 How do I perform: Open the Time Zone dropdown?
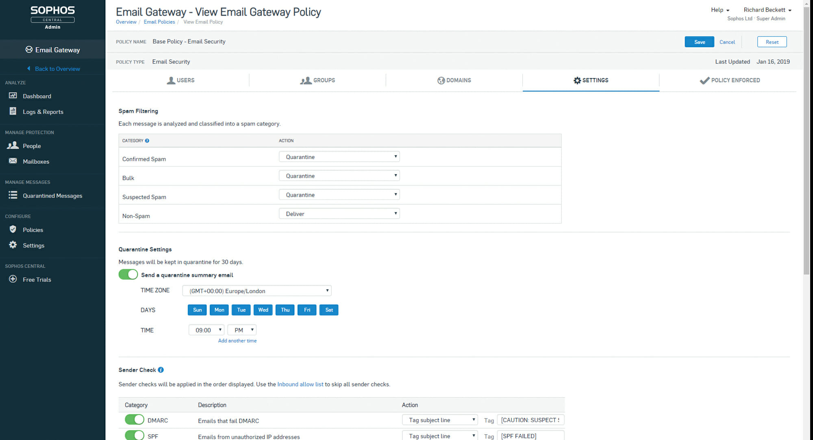(257, 290)
